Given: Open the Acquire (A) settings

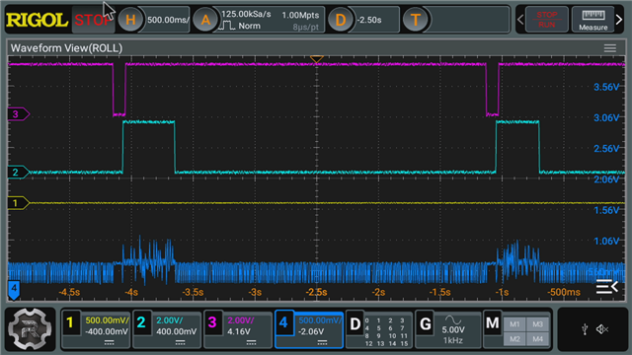Looking at the screenshot, I should 205,20.
